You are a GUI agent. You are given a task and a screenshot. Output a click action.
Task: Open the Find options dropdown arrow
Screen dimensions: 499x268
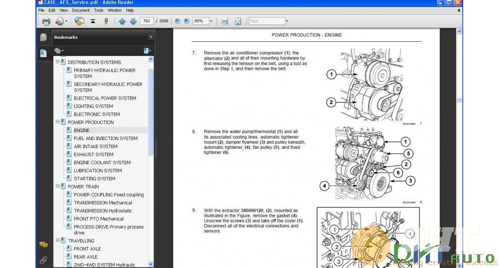tap(287, 21)
